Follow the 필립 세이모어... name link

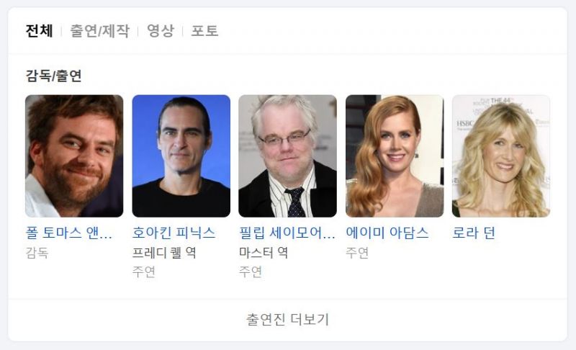(287, 233)
